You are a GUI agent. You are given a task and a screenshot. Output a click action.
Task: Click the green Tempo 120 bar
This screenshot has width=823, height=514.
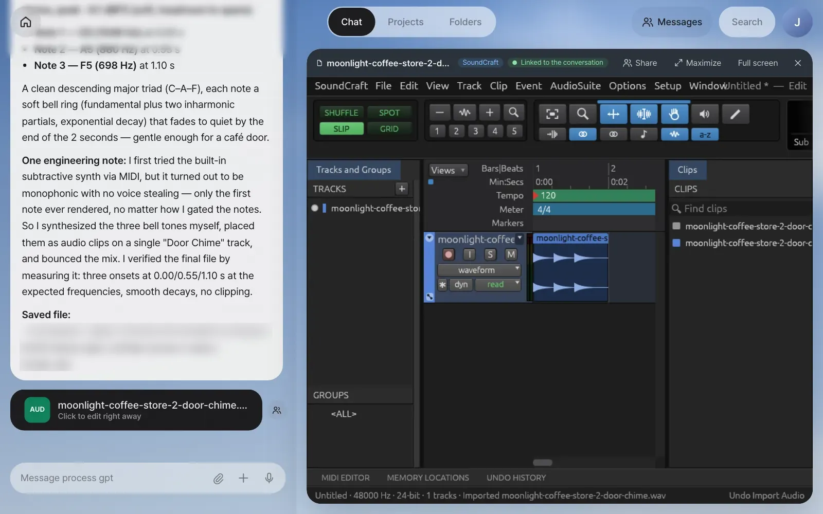click(x=594, y=195)
